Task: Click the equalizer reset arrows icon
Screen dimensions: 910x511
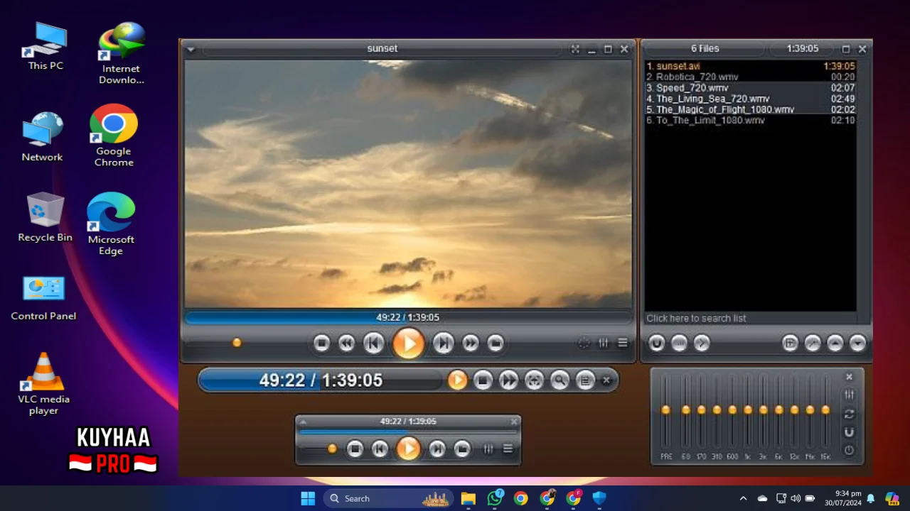Action: point(849,414)
